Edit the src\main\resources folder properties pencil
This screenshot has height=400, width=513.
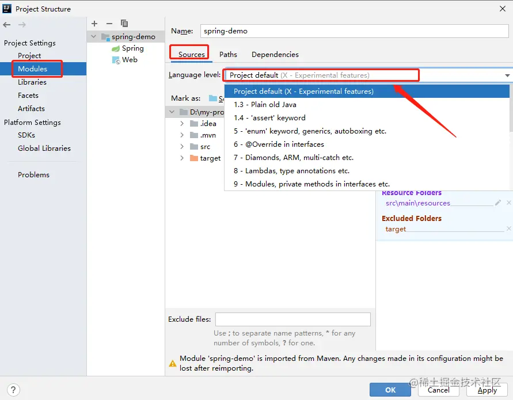[x=498, y=203]
